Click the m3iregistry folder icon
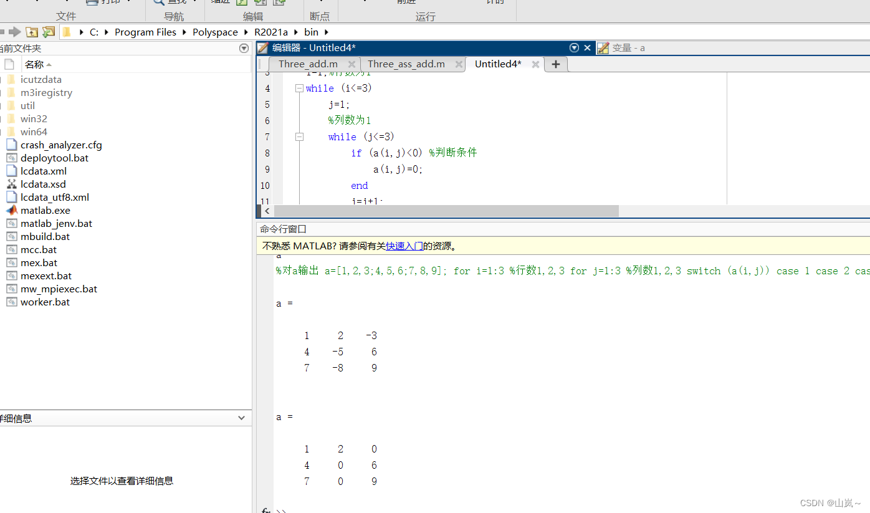The height and width of the screenshot is (513, 870). (11, 92)
